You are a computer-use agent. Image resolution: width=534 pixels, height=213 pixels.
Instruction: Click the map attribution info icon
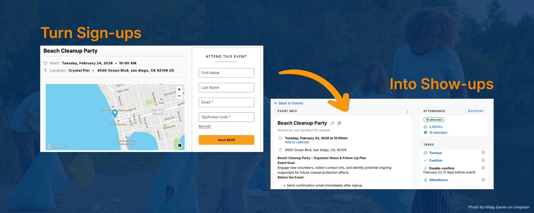180,145
